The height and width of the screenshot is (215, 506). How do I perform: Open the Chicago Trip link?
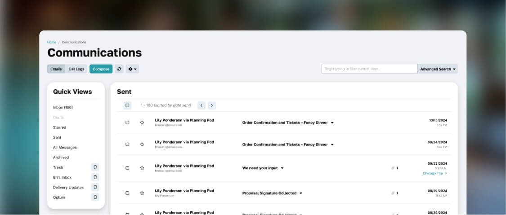pos(435,173)
